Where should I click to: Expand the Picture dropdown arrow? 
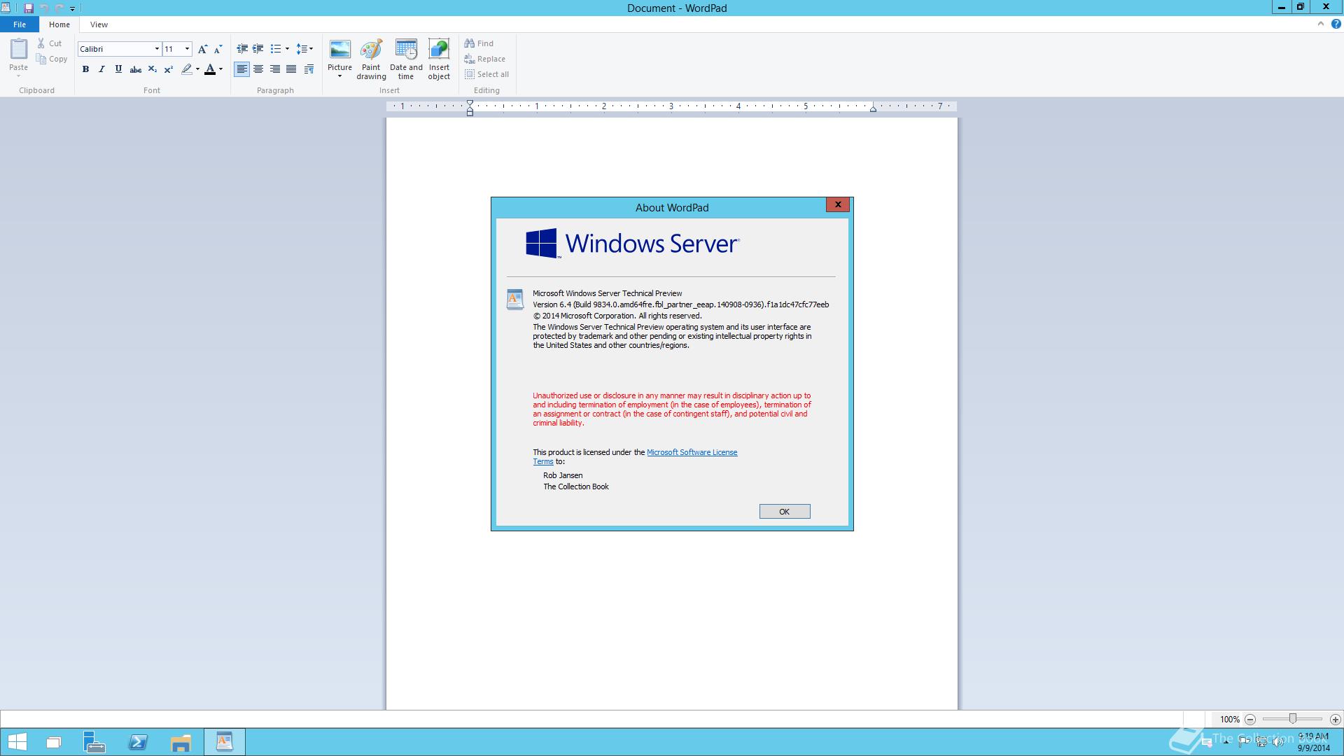pos(339,76)
